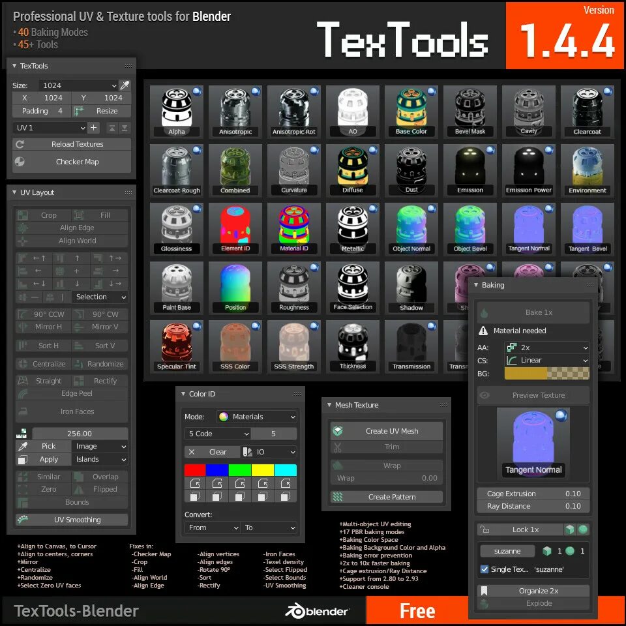Click the Bake 1x button

[533, 312]
